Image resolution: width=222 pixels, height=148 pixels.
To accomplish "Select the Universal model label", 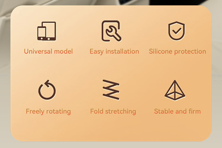I will 48,51.
